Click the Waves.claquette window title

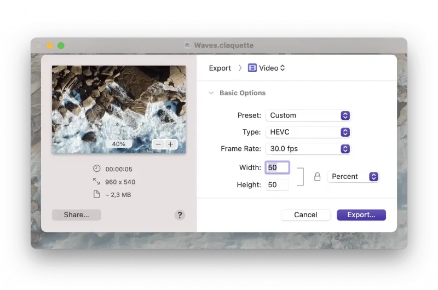(x=224, y=45)
